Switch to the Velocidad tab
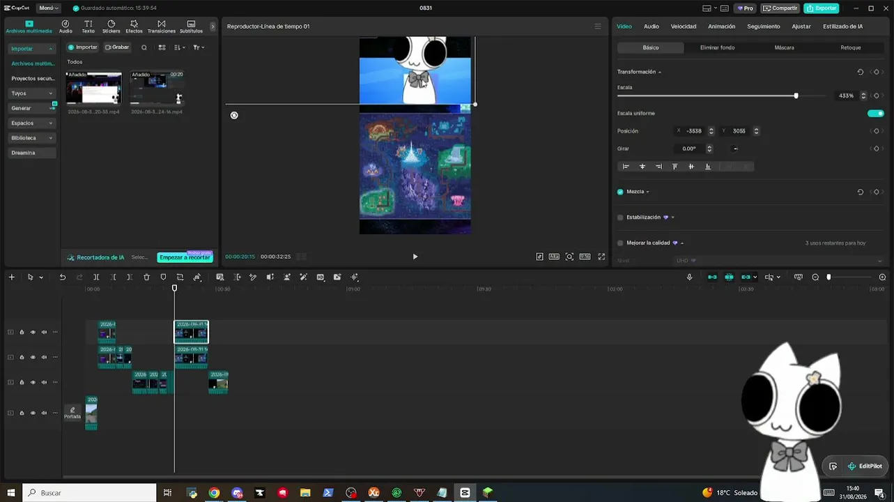The image size is (894, 502). click(x=684, y=26)
